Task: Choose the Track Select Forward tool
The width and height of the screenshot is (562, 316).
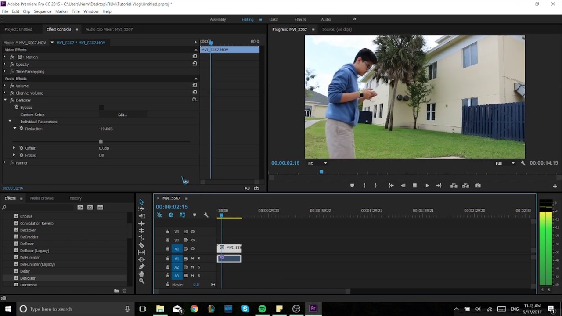Action: tap(141, 209)
